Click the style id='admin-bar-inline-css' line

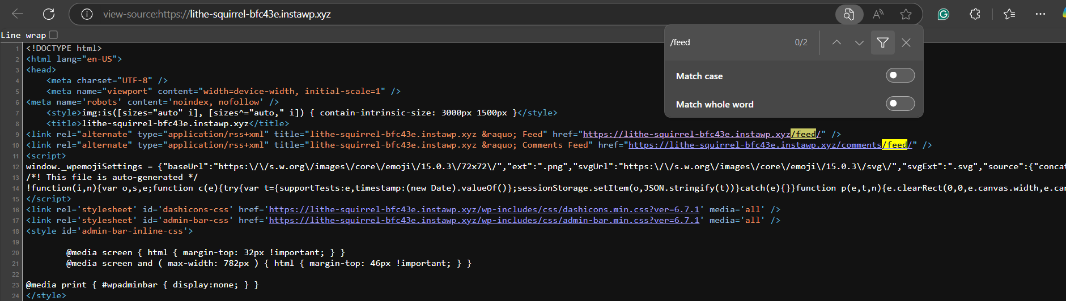click(109, 231)
